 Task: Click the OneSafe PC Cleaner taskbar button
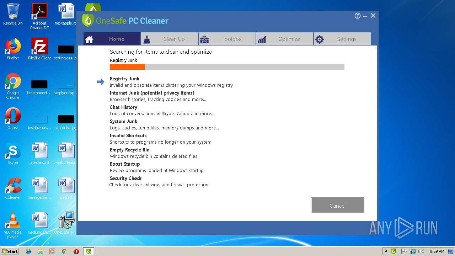click(x=89, y=251)
